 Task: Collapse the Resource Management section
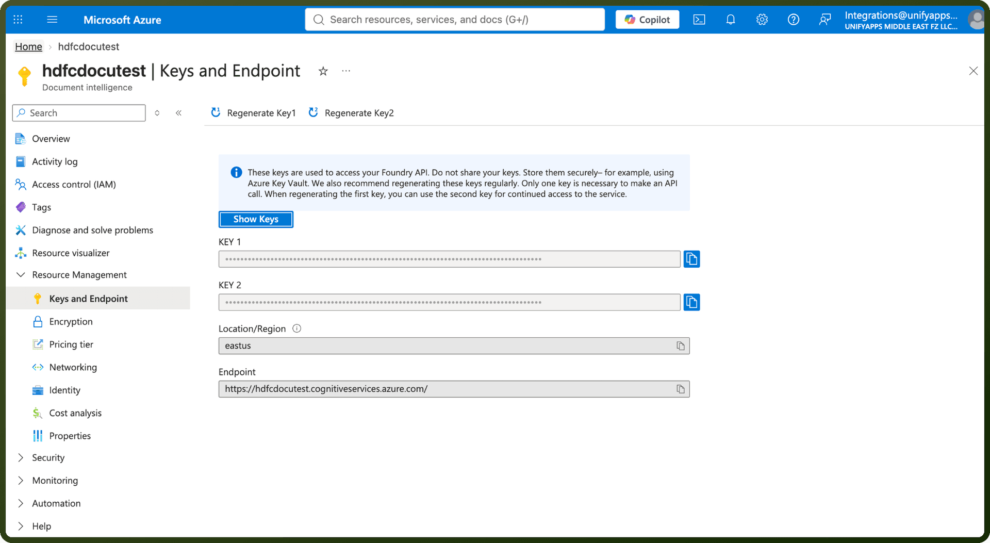click(x=21, y=275)
